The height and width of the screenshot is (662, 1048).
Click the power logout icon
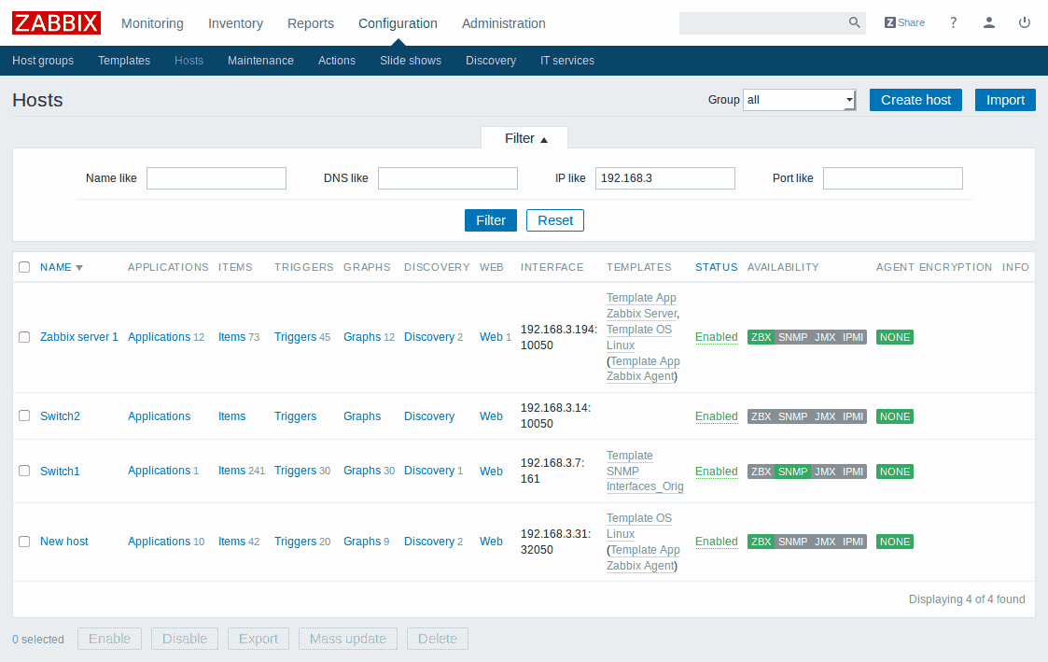pyautogui.click(x=1025, y=23)
